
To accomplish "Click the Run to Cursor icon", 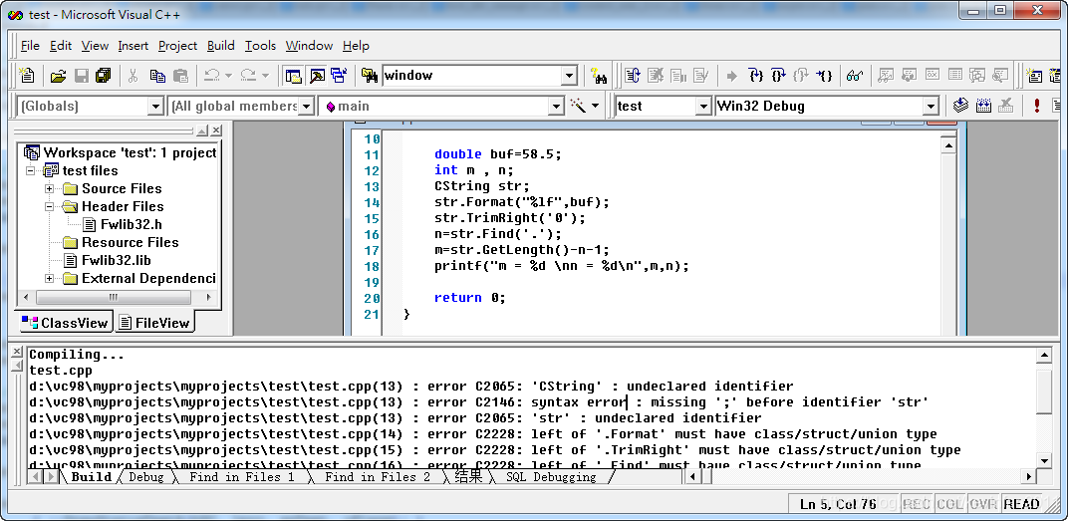I will click(825, 76).
